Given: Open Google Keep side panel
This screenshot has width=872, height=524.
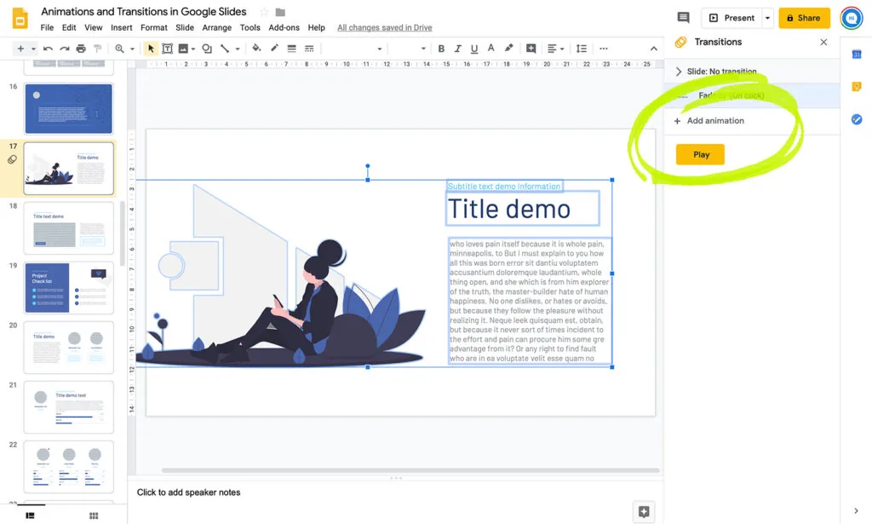Looking at the screenshot, I should pos(857,86).
